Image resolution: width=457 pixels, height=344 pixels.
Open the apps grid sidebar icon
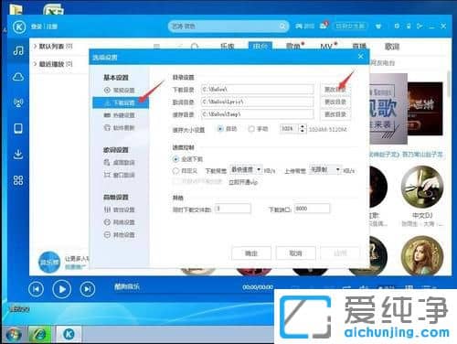(18, 180)
